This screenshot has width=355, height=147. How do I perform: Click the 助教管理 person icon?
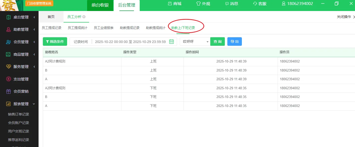[9, 29]
